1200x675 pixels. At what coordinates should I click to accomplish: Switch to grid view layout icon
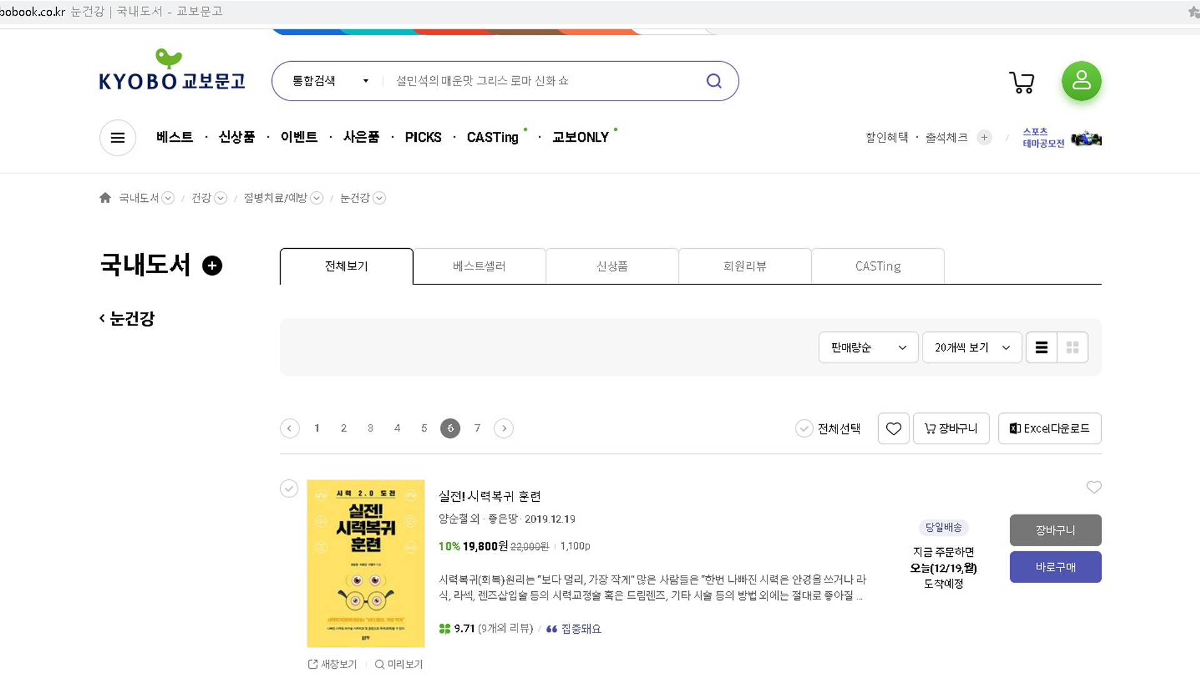pos(1072,347)
